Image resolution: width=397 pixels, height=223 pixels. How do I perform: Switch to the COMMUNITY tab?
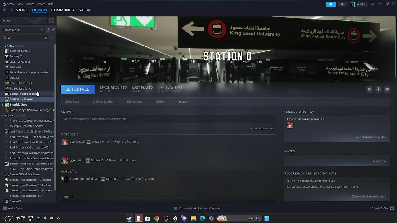[x=63, y=10]
